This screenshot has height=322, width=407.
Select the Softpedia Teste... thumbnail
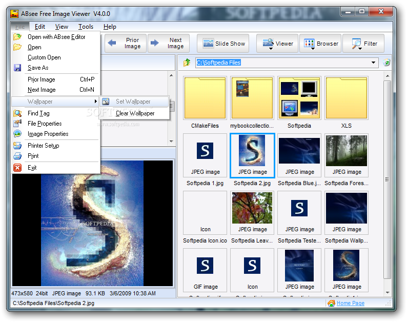coord(299,213)
